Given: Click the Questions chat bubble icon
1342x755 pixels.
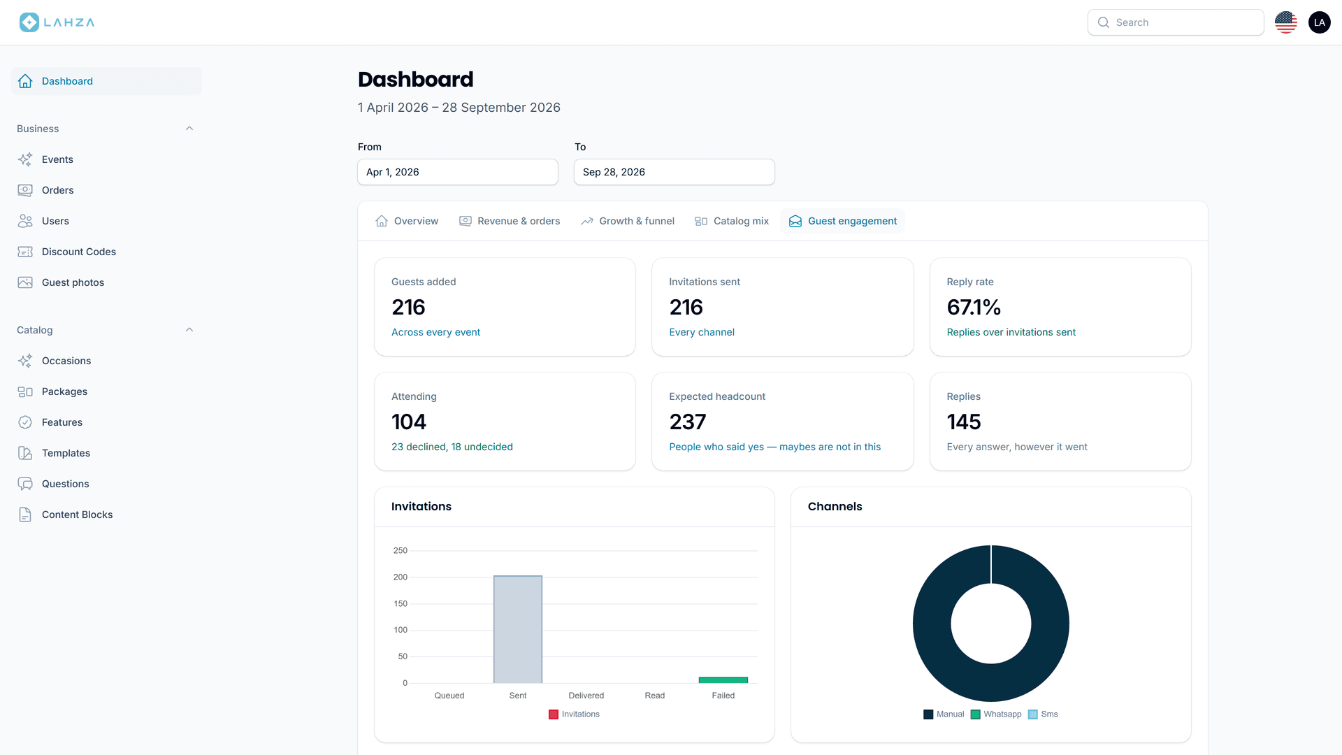Looking at the screenshot, I should click(x=25, y=484).
